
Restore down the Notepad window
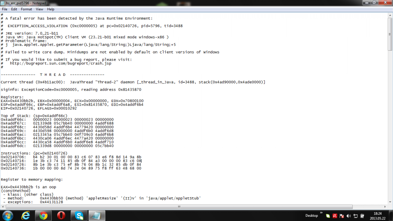[x=374, y=3]
